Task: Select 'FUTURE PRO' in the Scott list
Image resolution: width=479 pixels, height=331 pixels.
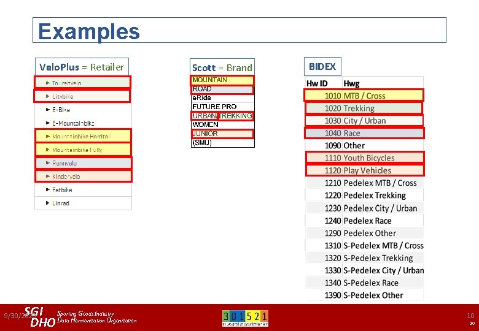Action: (214, 107)
